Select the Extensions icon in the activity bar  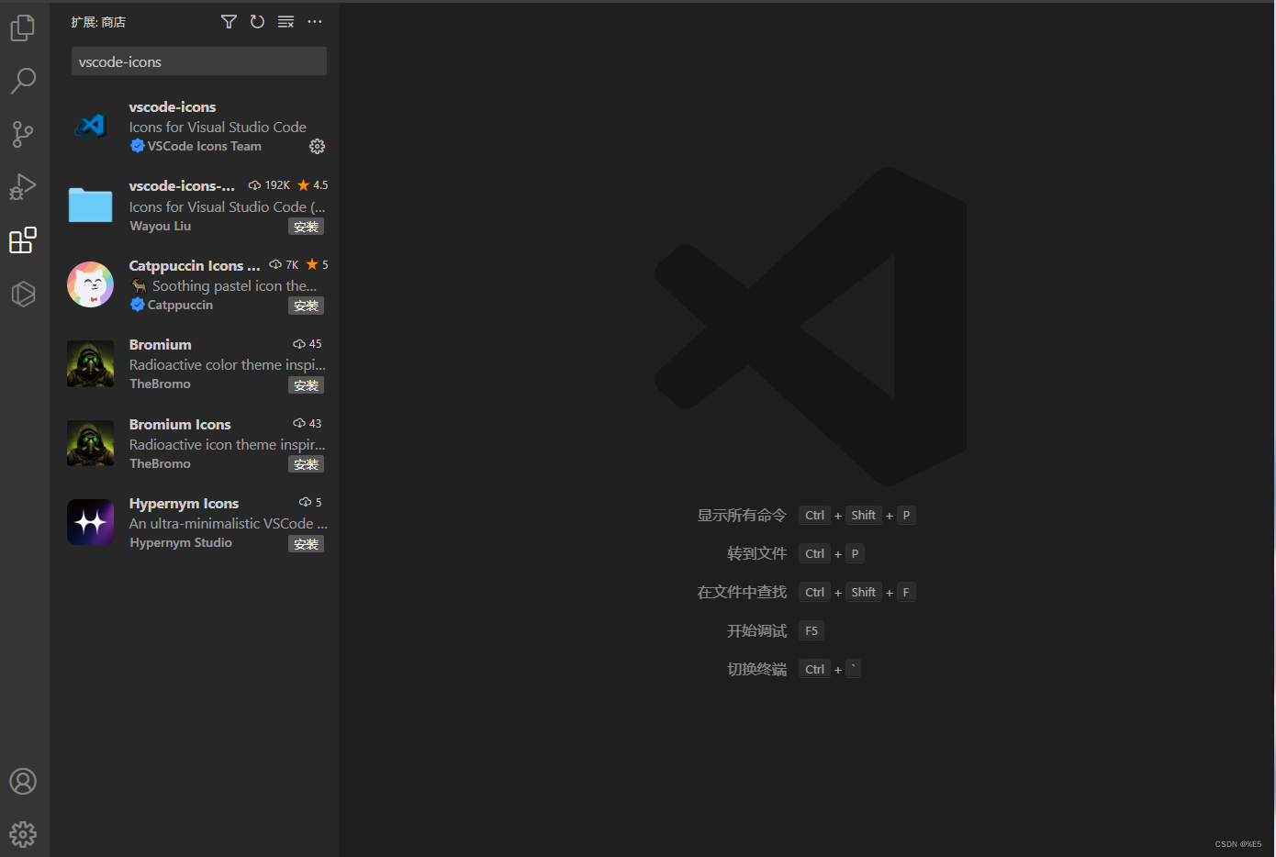[23, 240]
